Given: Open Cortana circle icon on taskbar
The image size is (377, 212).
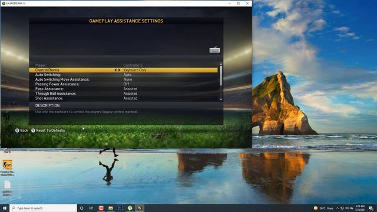Looking at the screenshot, I should 81,208.
